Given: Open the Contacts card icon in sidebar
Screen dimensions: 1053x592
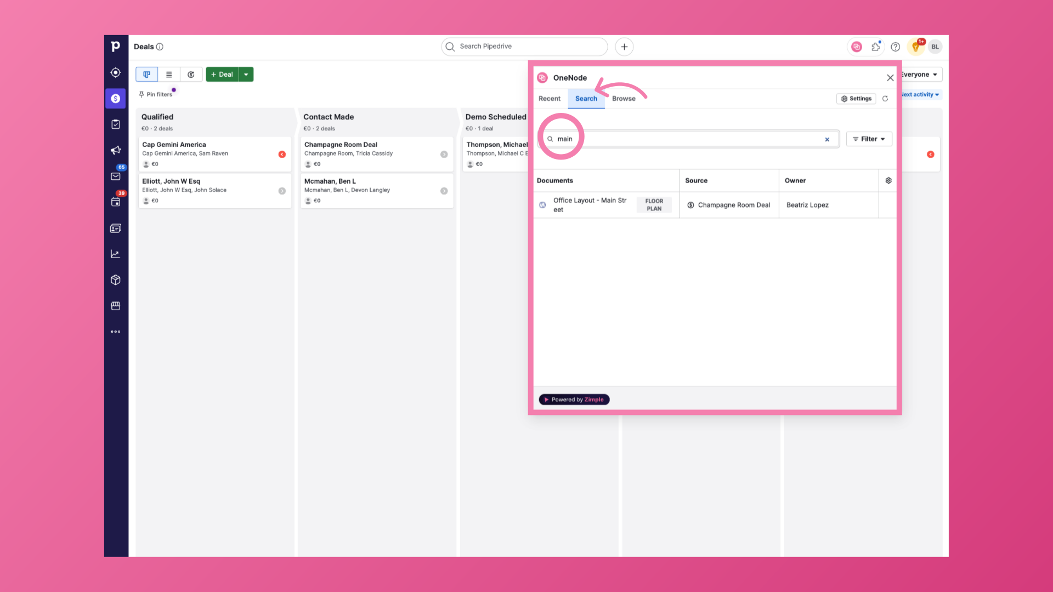Looking at the screenshot, I should pyautogui.click(x=116, y=228).
